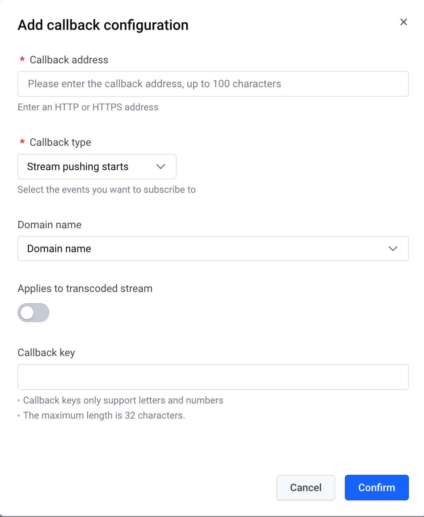The image size is (424, 517).
Task: Click the Add callback configuration title
Action: pos(103,25)
